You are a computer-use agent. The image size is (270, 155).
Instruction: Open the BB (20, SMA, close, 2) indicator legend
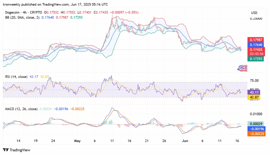(x=21, y=17)
